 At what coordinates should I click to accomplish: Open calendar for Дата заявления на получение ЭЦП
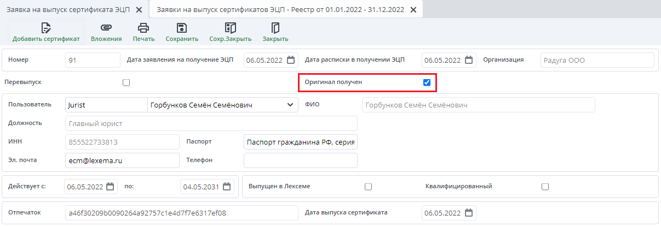click(291, 61)
